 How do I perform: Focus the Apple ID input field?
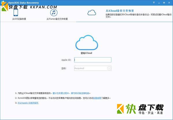point(93,60)
